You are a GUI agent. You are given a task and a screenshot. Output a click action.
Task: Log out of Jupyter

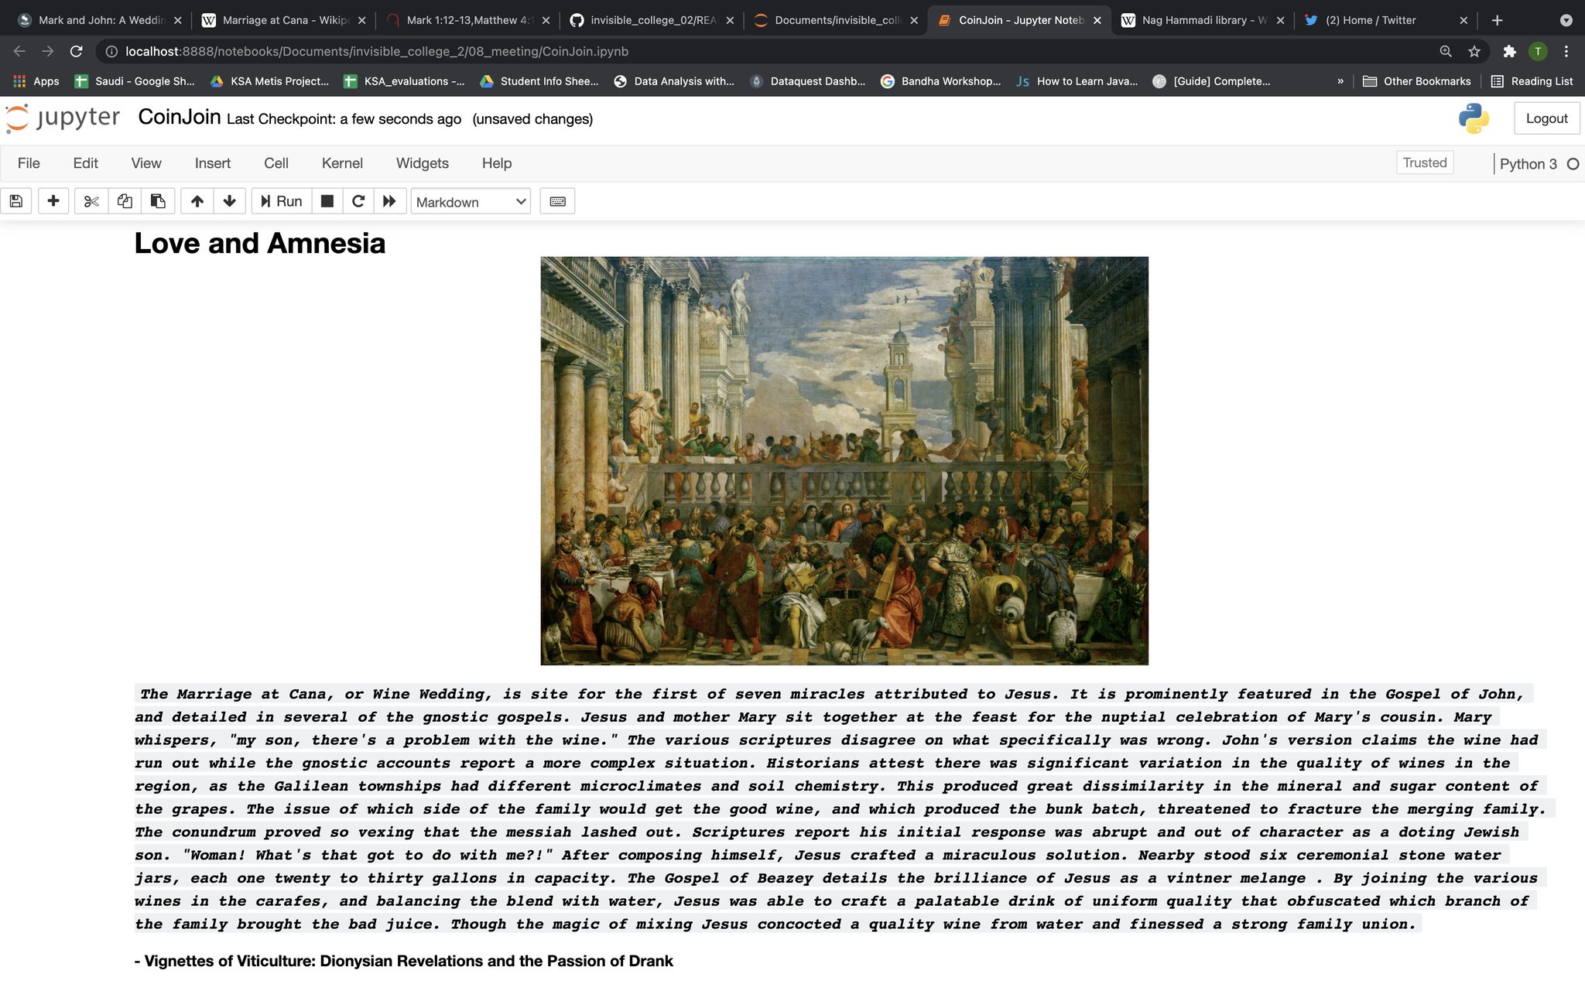click(x=1546, y=118)
